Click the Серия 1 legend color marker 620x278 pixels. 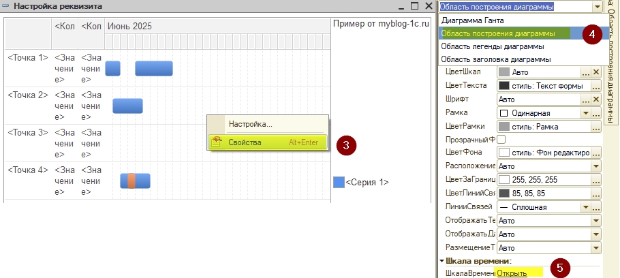[339, 183]
